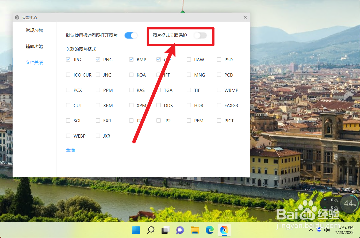The image size is (360, 238).
Task: Show hidden system tray icons
Action: (x=311, y=230)
